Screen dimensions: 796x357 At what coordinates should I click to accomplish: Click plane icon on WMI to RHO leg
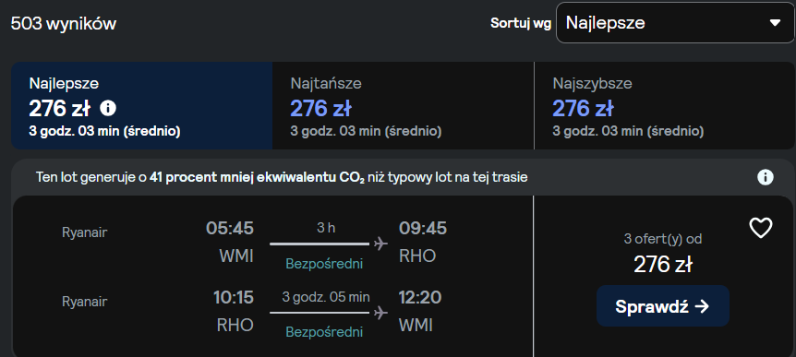(380, 244)
